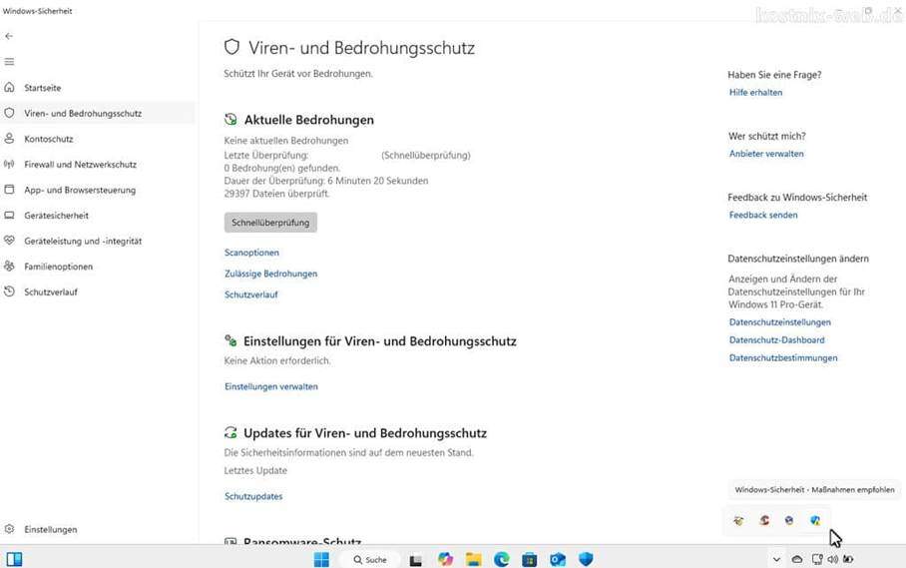The width and height of the screenshot is (906, 568).
Task: Click the OneDrive cloud tray icon
Action: tap(797, 559)
